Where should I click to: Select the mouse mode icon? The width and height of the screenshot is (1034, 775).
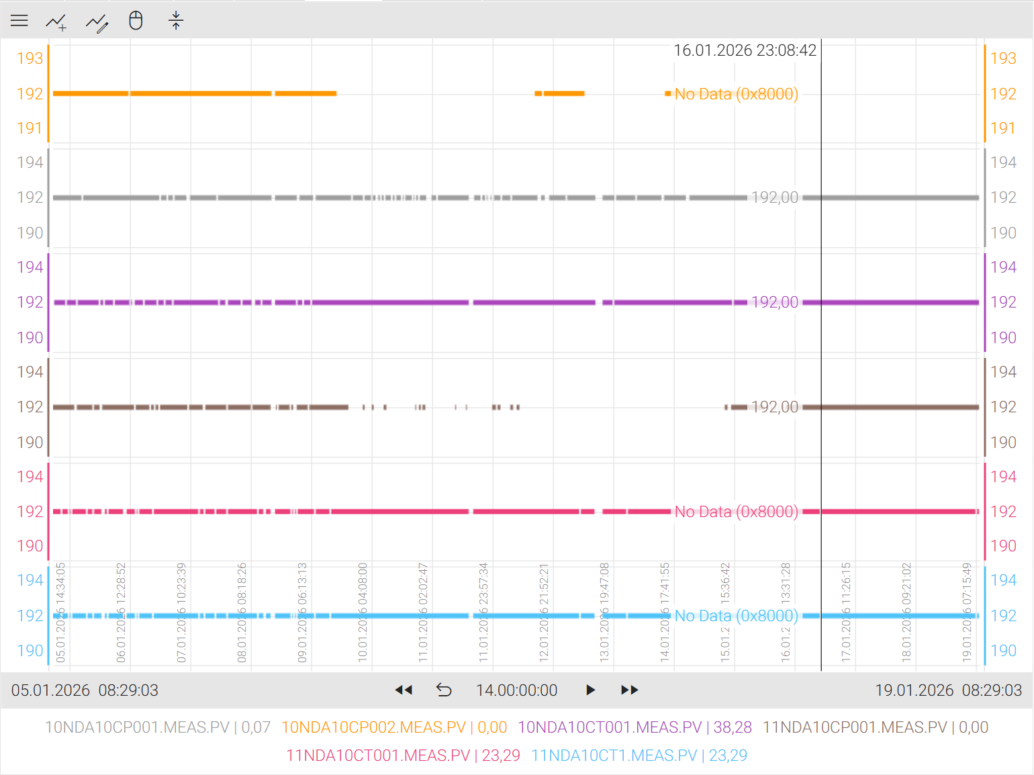136,21
